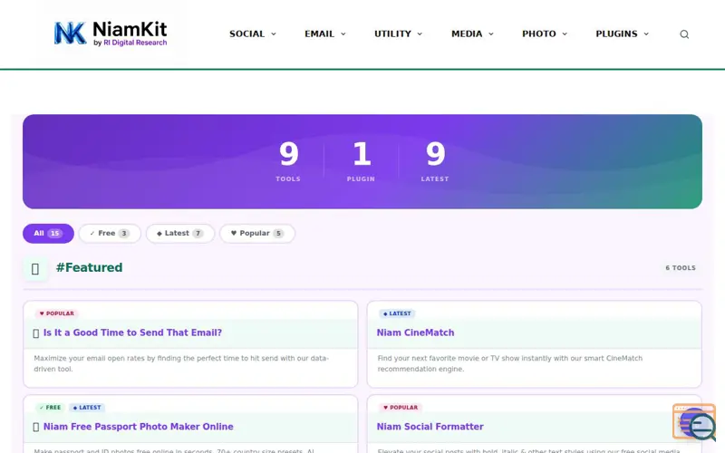Filter tools by Popular
This screenshot has width=725, height=453.
(257, 234)
